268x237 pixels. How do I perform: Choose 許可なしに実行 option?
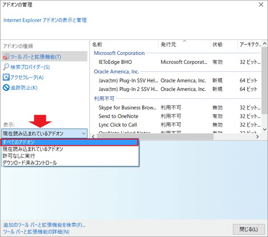coord(70,156)
